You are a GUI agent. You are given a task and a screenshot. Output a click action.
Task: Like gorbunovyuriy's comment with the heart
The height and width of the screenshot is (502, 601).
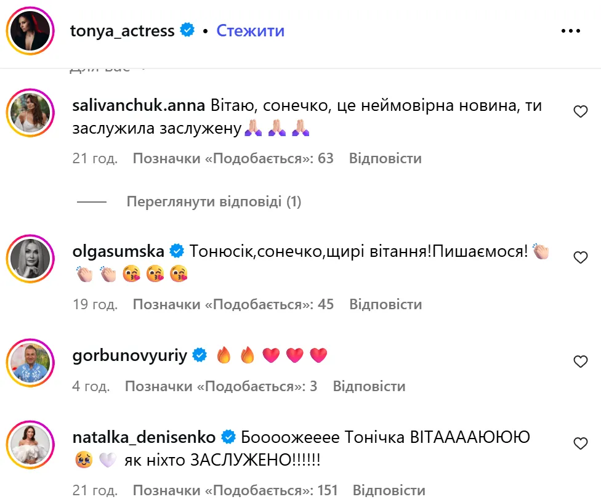coord(580,362)
